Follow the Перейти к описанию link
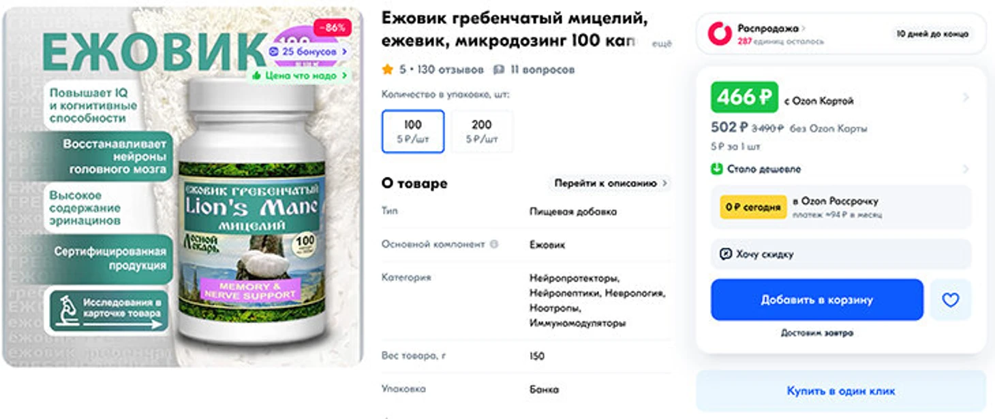Viewport: 995px width, 419px height. (x=611, y=183)
